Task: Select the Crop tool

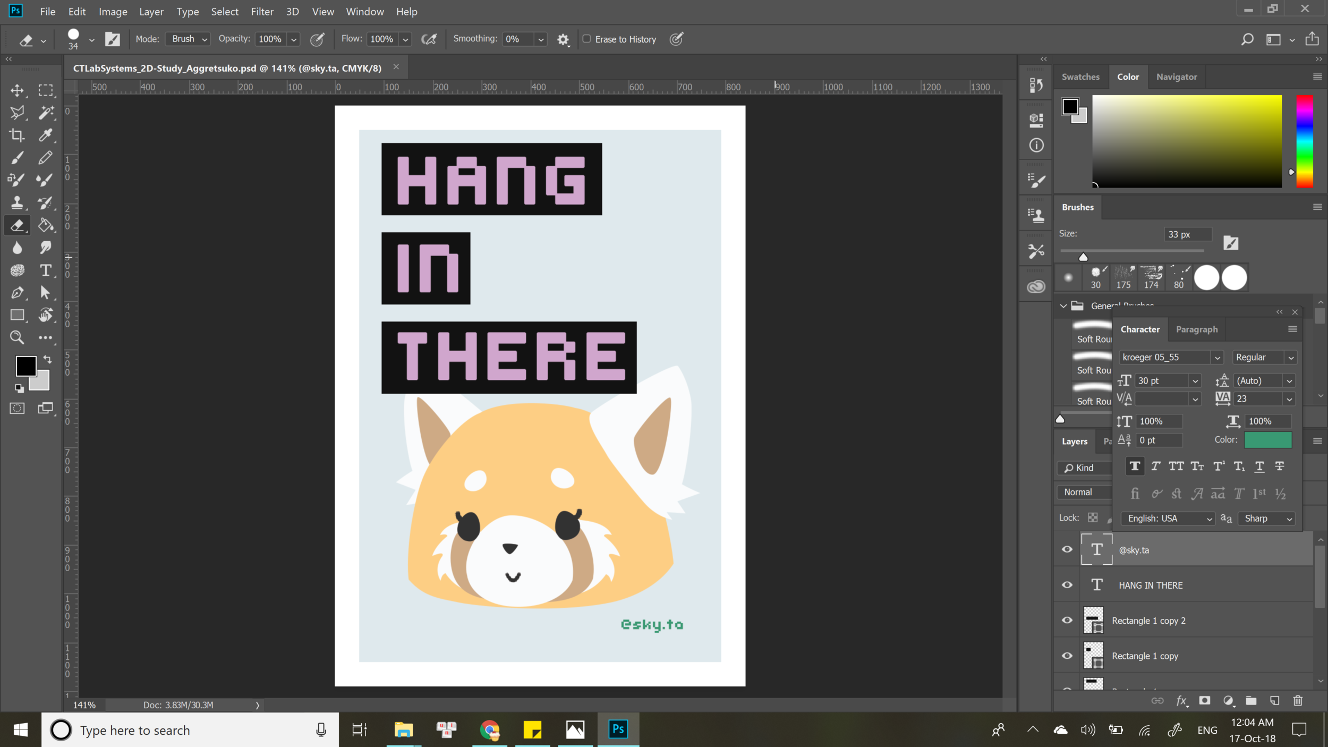Action: (17, 135)
